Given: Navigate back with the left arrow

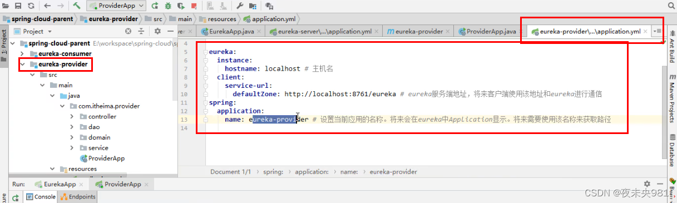Looking at the screenshot, I should coord(47,6).
